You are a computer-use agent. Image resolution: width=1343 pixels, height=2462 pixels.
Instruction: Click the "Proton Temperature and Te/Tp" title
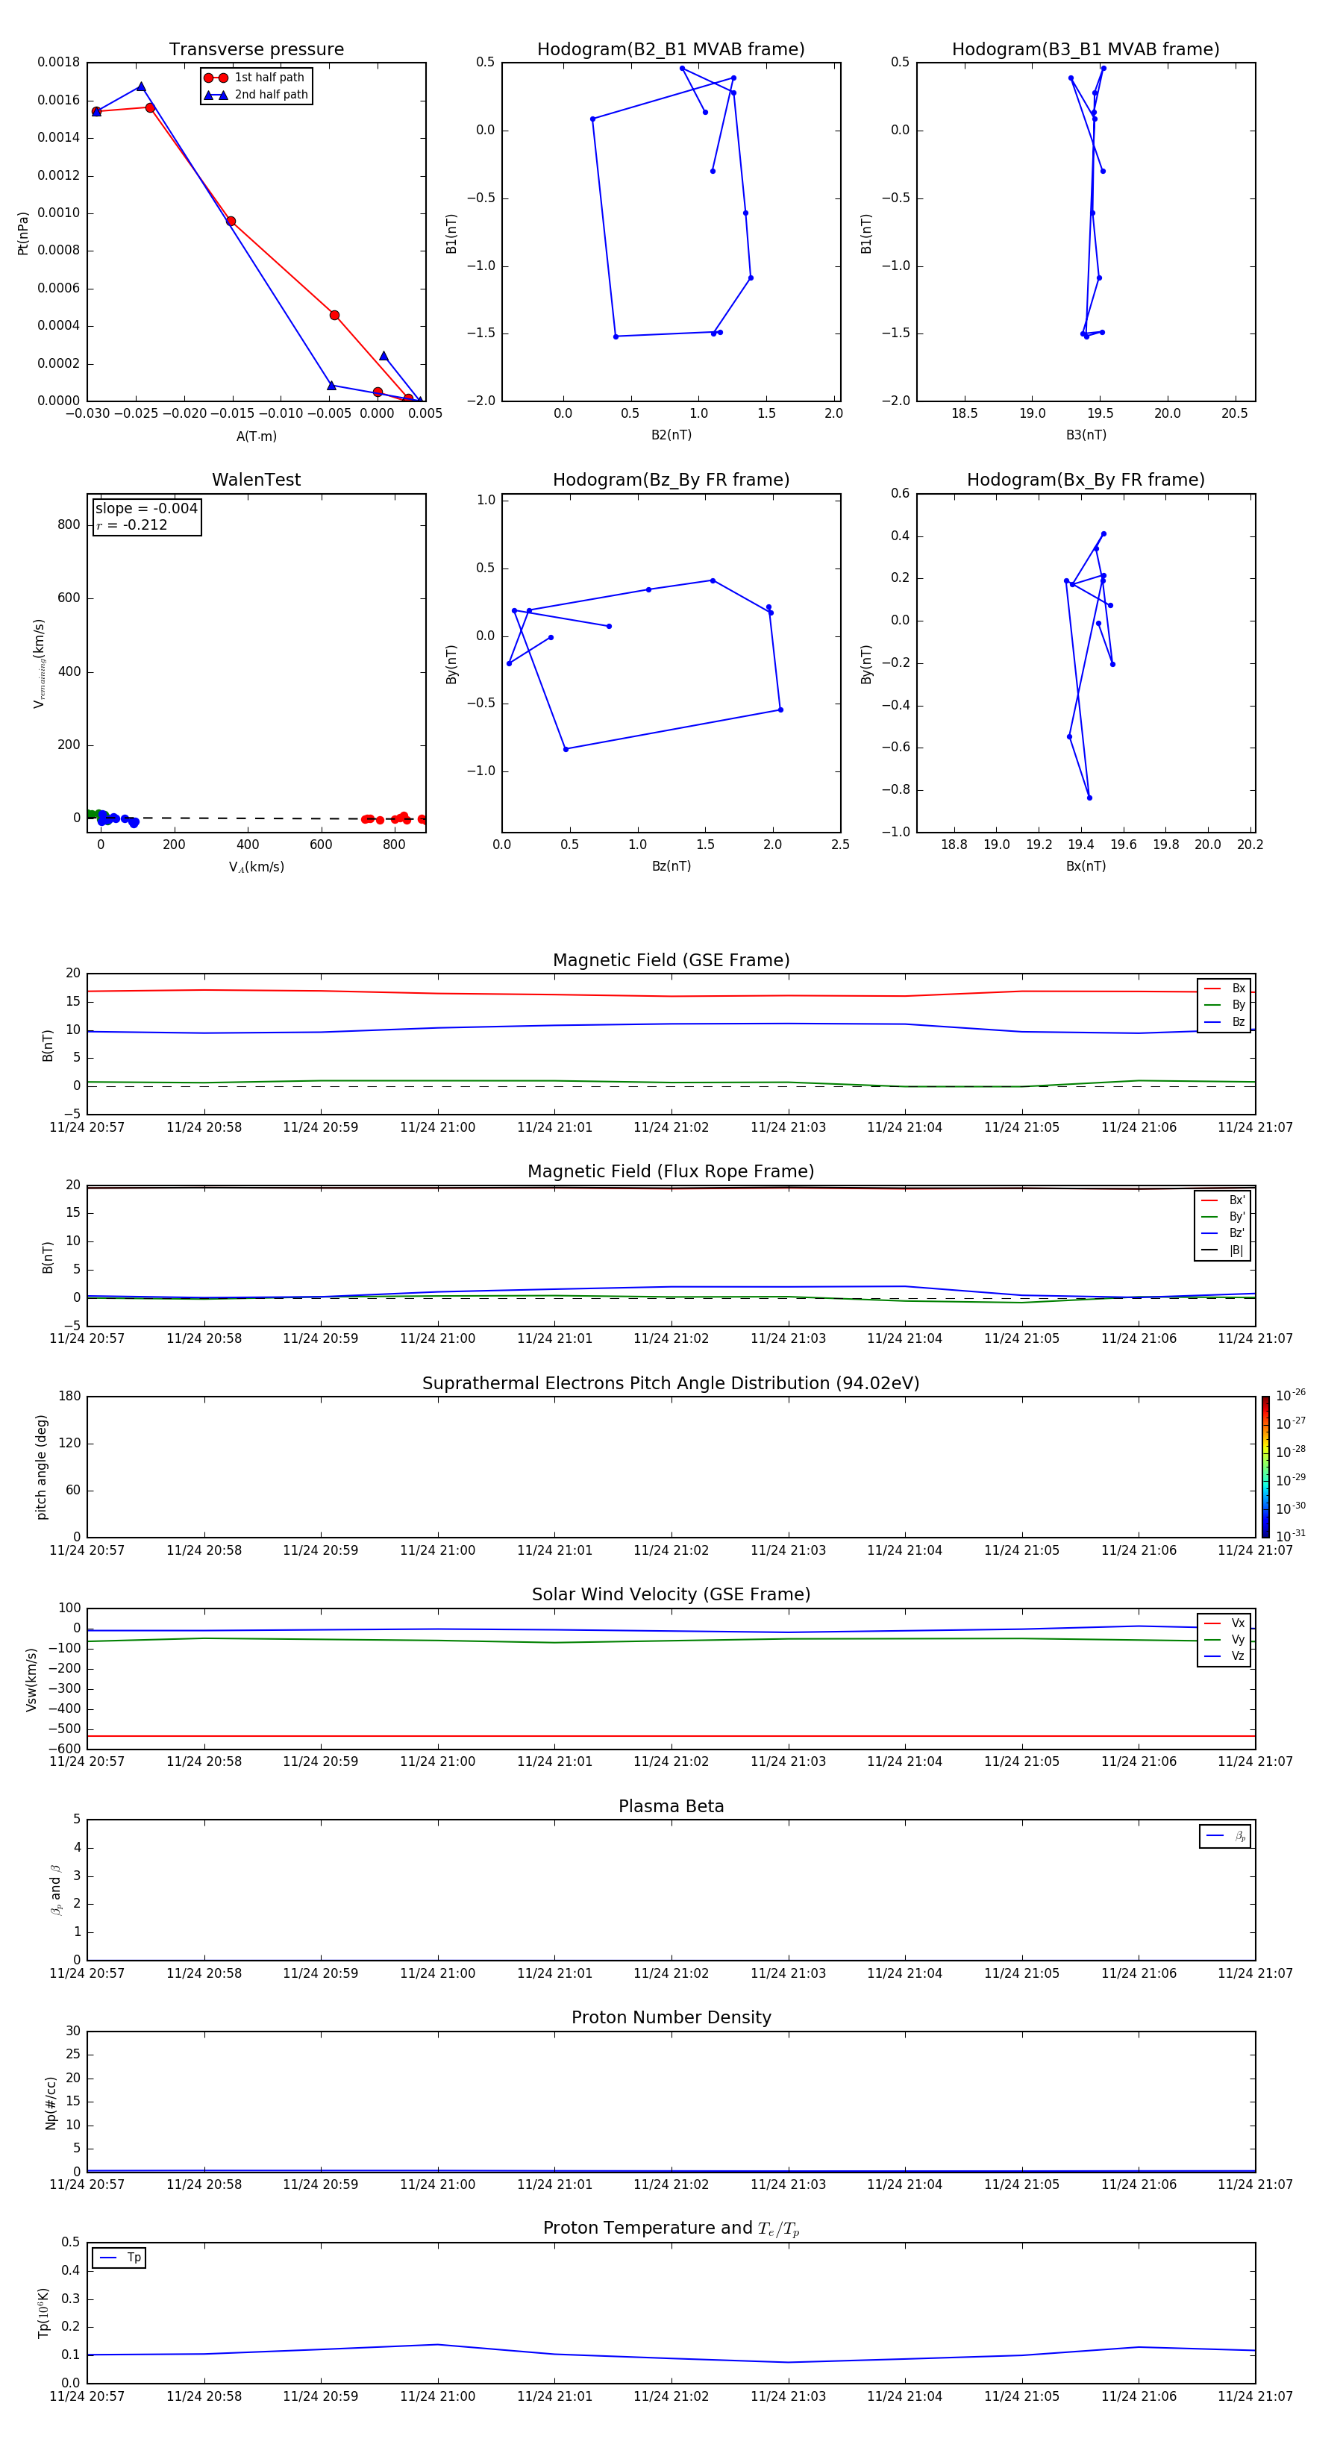tap(671, 2228)
